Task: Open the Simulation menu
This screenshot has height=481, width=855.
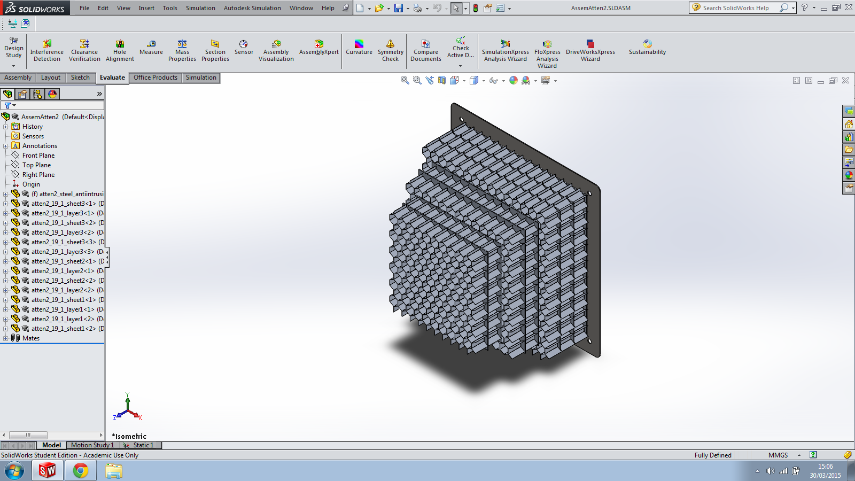Action: pos(200,8)
